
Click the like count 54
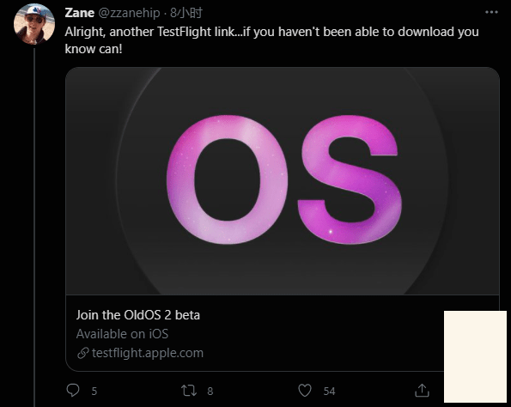(329, 391)
